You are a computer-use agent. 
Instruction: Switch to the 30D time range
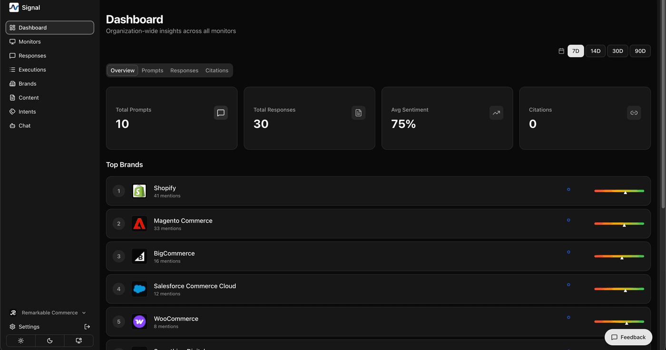coord(617,51)
